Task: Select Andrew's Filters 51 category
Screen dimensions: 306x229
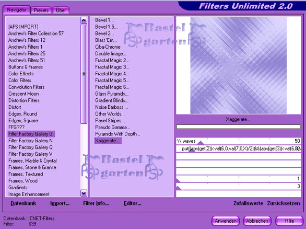Action: 27,60
